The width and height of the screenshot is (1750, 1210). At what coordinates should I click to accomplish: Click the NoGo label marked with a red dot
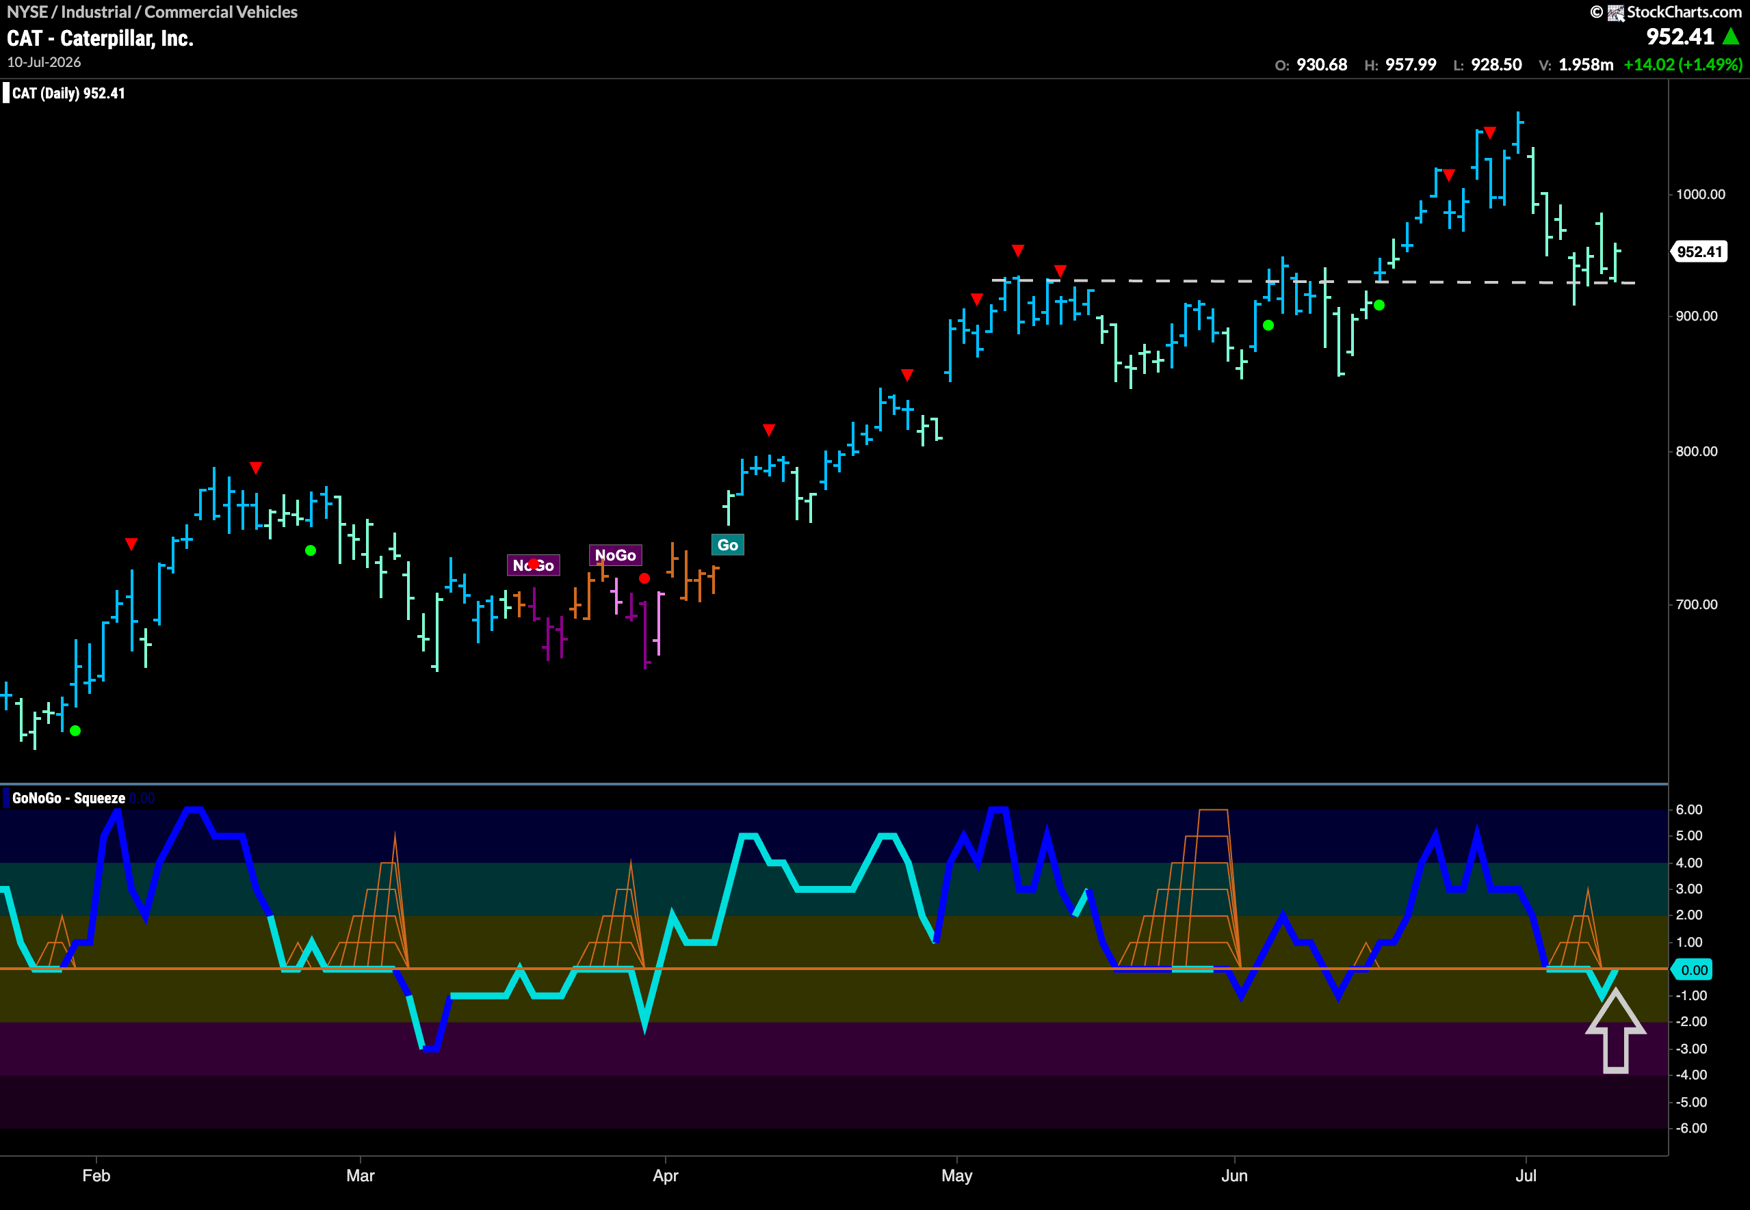(x=533, y=565)
